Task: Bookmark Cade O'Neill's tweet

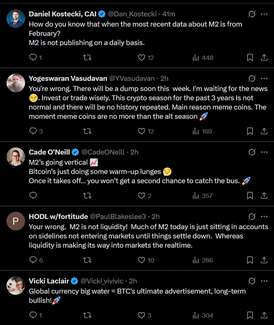Action: [x=250, y=196]
